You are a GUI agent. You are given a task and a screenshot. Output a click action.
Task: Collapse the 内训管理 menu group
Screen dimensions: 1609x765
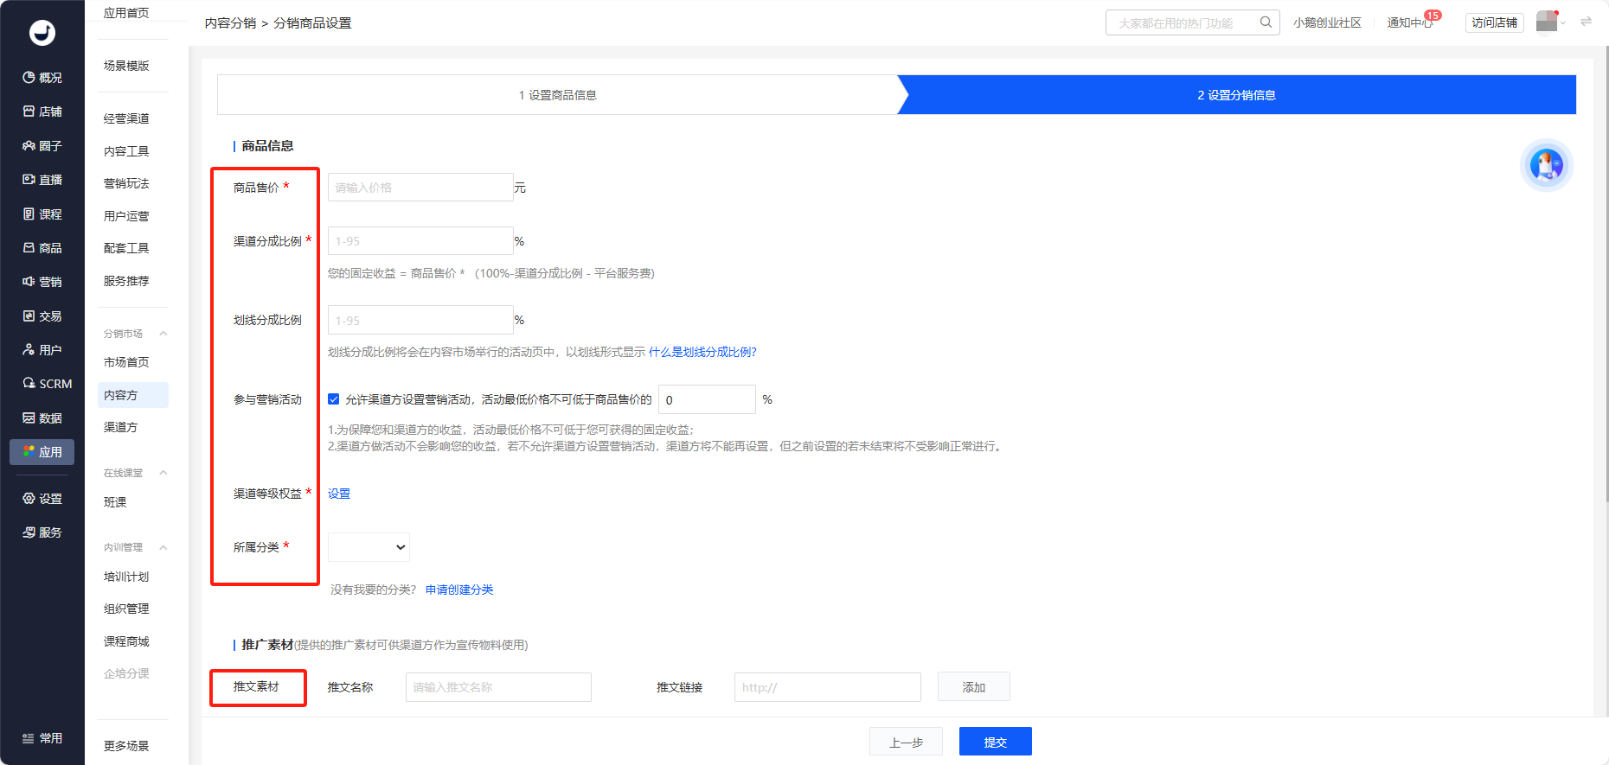coord(163,547)
